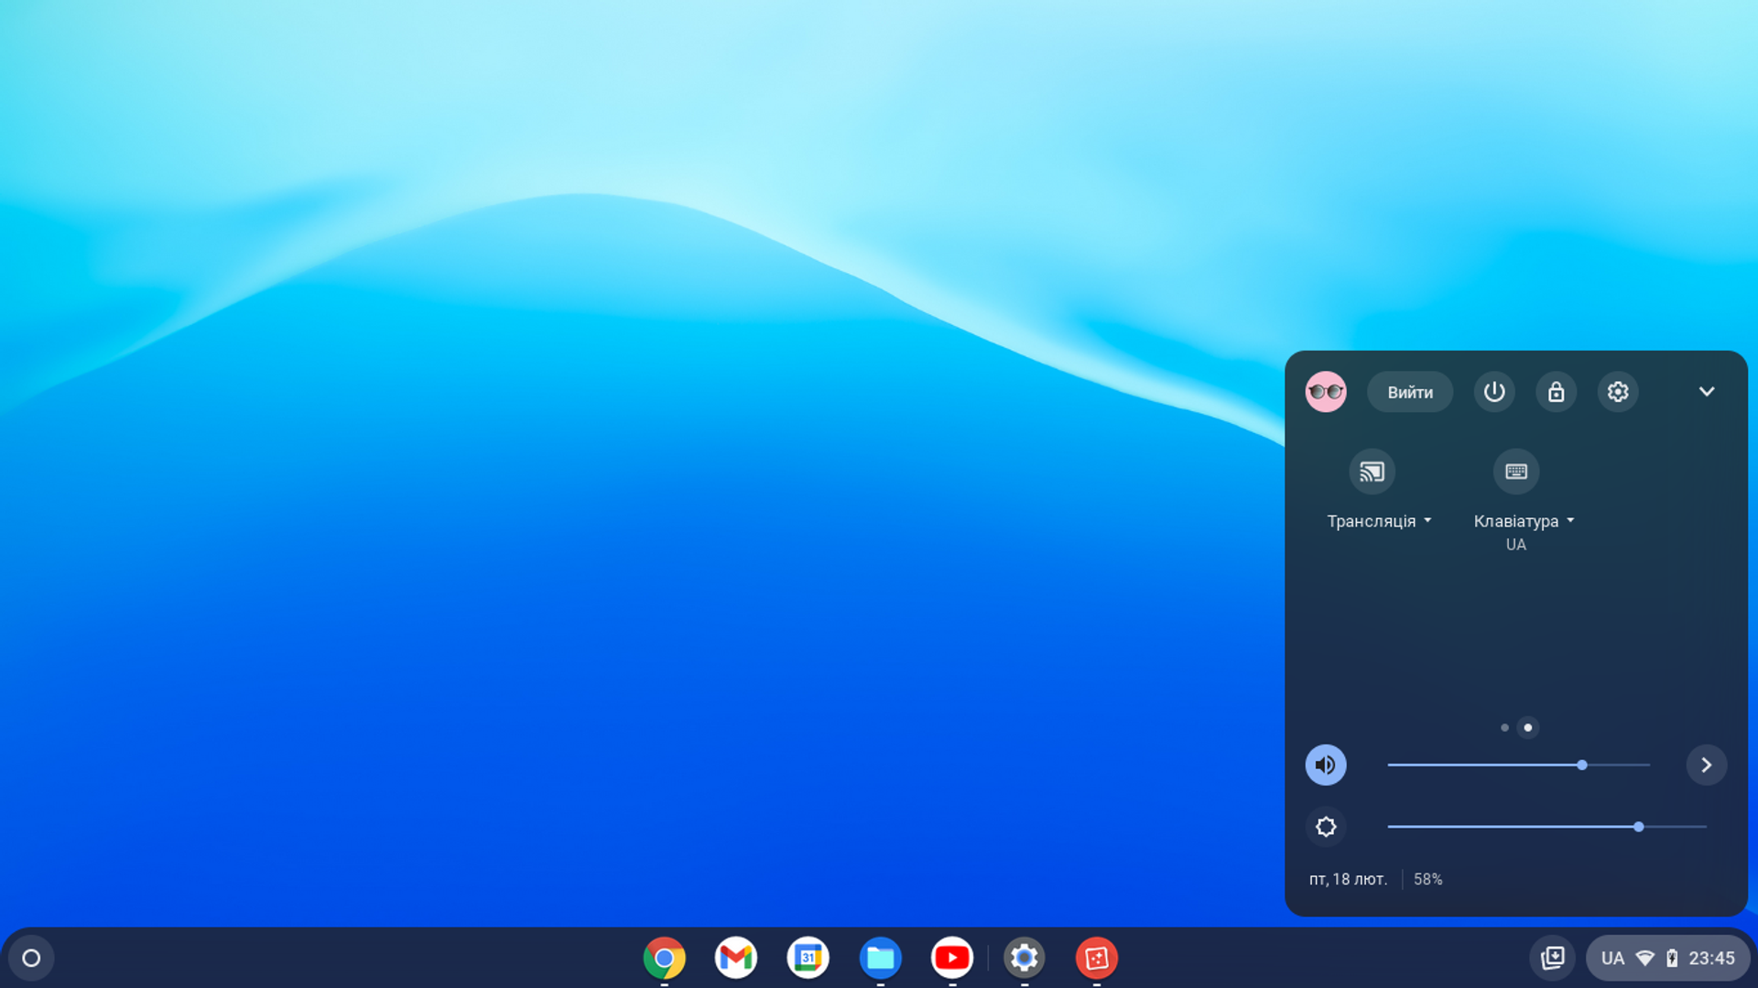1758x988 pixels.
Task: Mute the volume speaker toggle
Action: click(1325, 765)
